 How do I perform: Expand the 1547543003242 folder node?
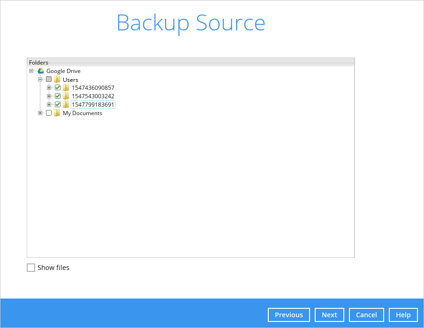pyautogui.click(x=49, y=96)
